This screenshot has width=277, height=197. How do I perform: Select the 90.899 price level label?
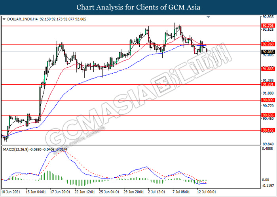(268, 100)
